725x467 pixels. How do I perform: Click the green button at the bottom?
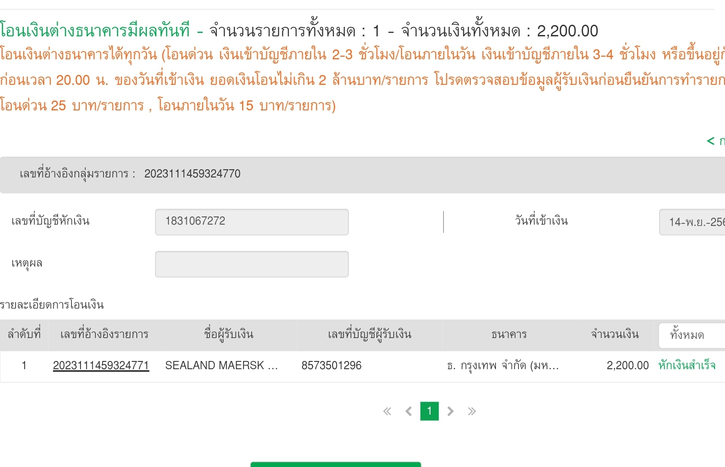point(336,464)
